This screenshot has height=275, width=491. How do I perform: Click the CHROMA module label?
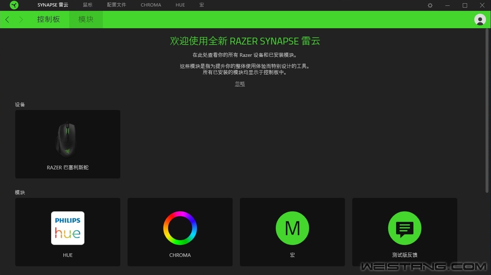(180, 255)
